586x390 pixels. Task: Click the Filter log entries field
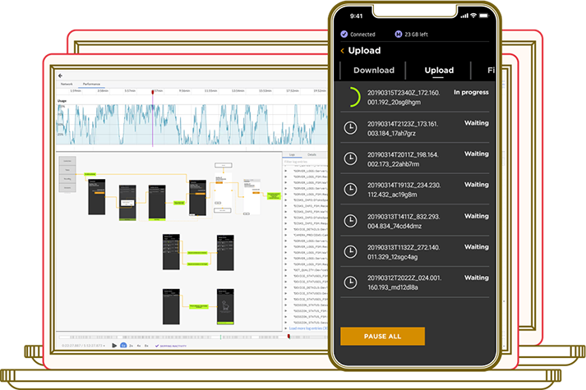[305, 162]
